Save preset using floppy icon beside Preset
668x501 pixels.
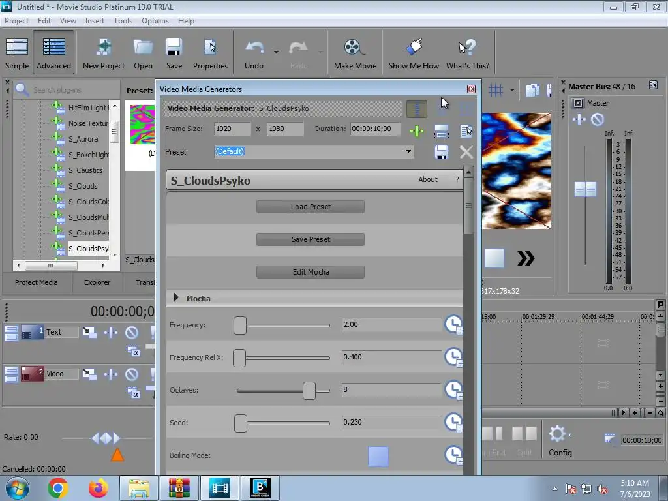[442, 151]
